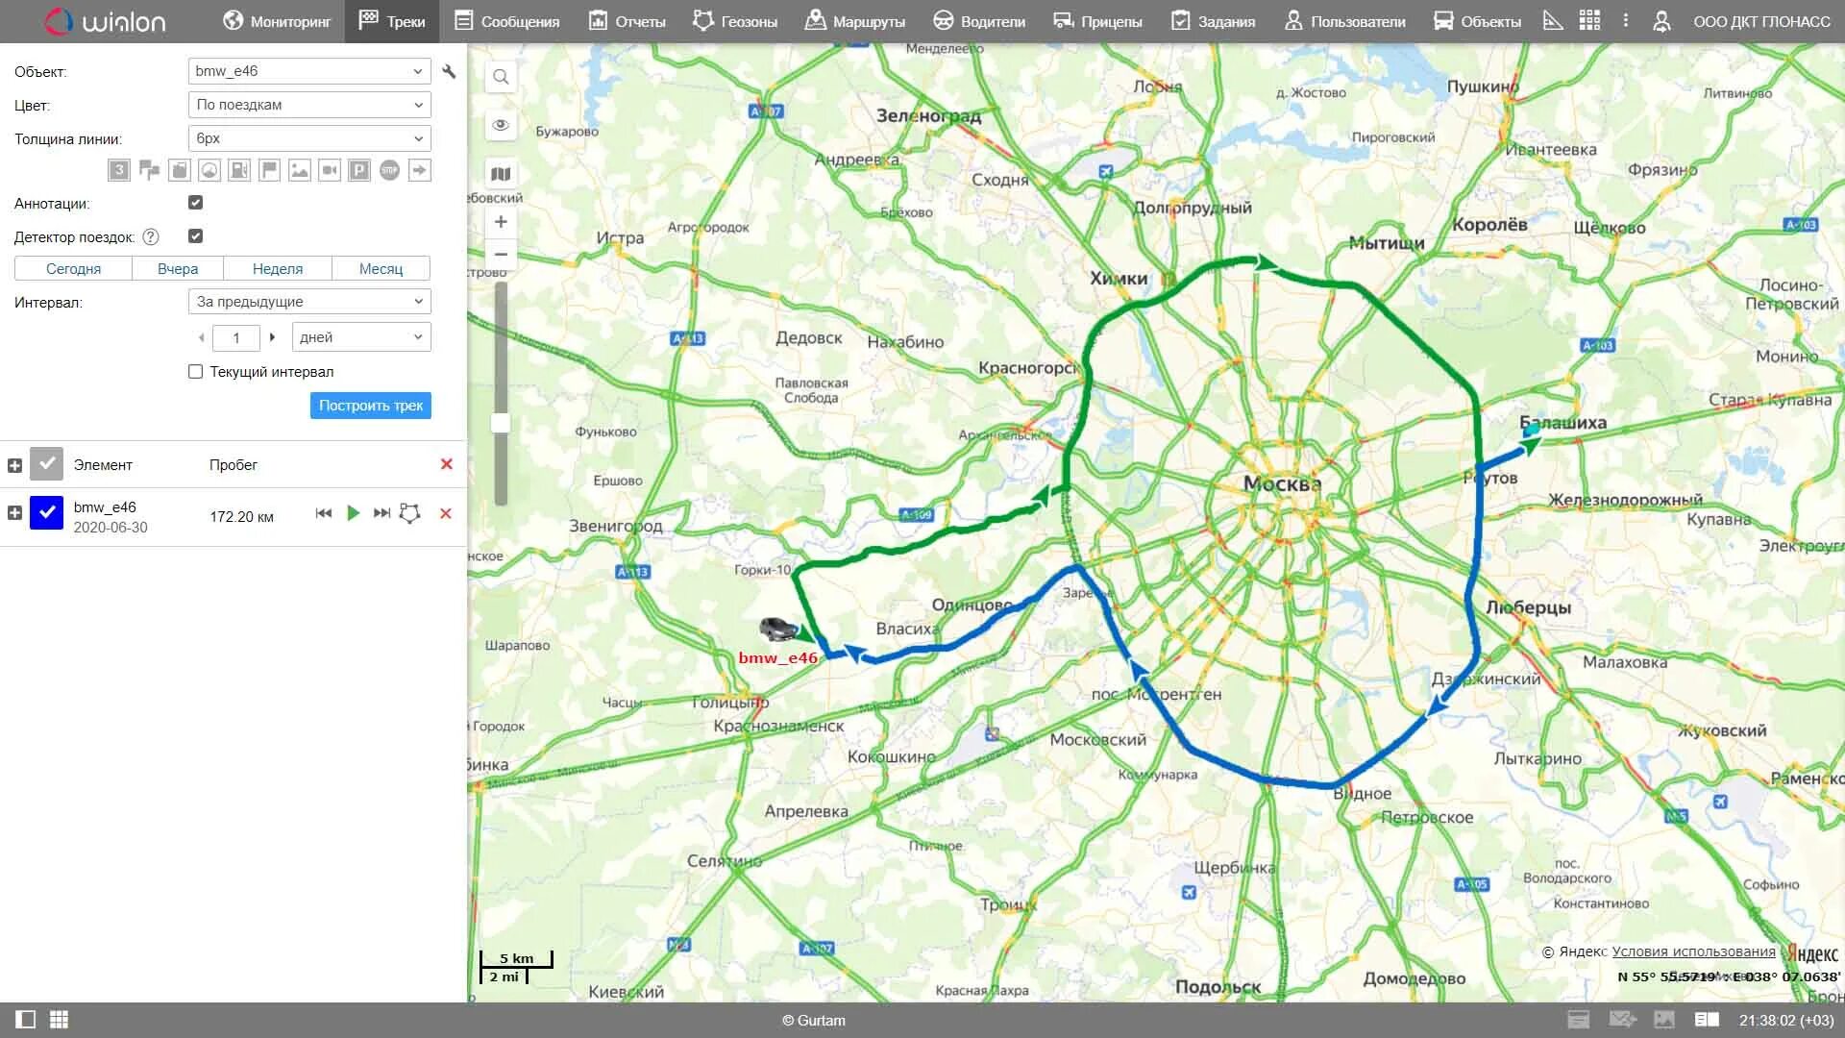Select the Неделя interval button
Screen dimensions: 1845x1038
(277, 269)
